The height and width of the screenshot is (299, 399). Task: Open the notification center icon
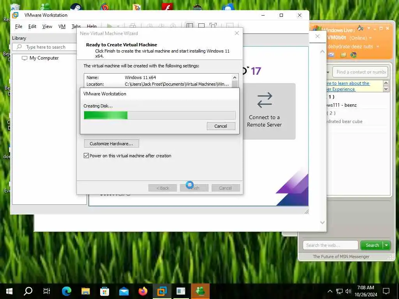(386, 291)
